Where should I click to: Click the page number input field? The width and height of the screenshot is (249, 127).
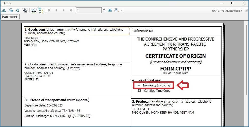(x=89, y=10)
